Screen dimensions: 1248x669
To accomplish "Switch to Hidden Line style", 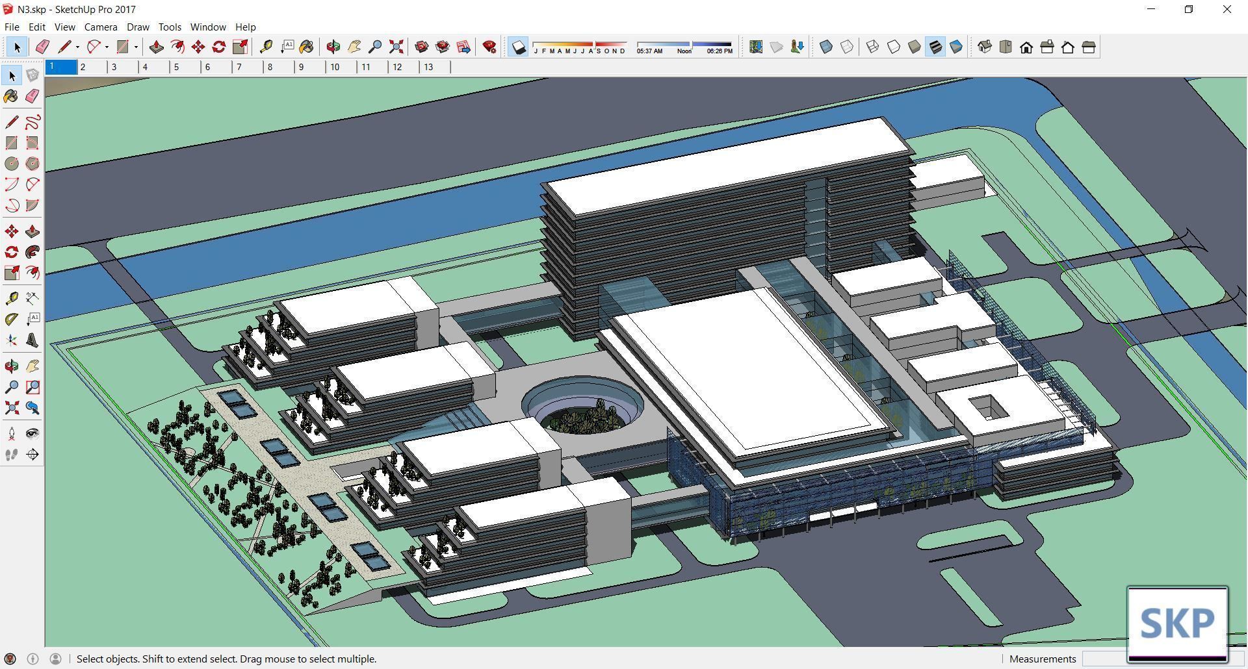I will [x=894, y=47].
